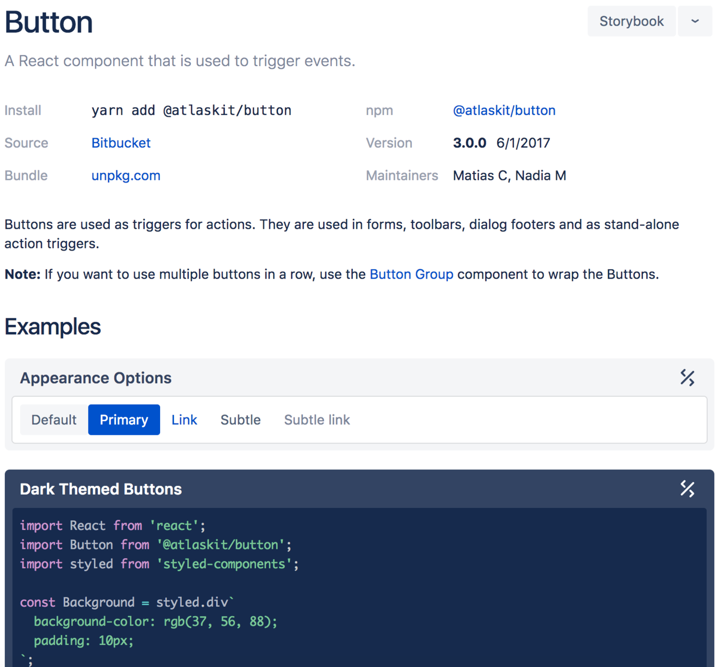Click the Appearance Options heading
The image size is (722, 667).
(x=96, y=378)
